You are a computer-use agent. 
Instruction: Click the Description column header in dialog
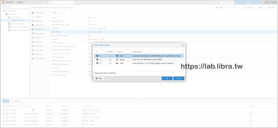[157, 52]
